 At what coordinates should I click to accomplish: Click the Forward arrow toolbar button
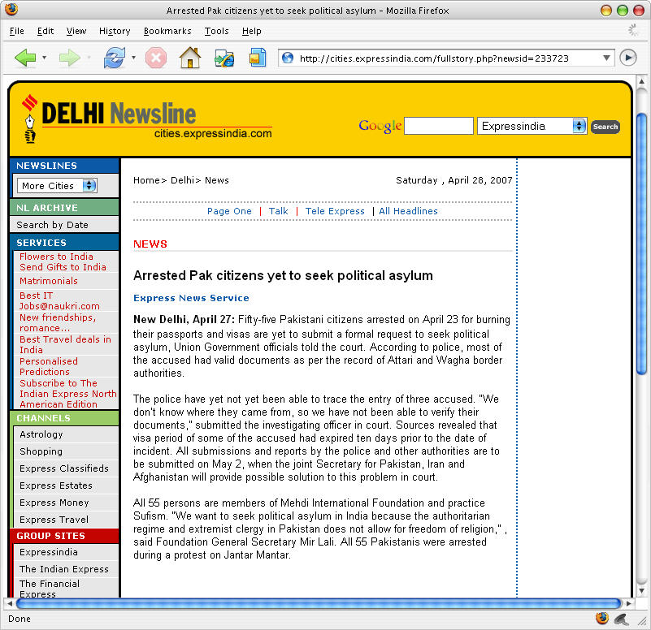[69, 58]
